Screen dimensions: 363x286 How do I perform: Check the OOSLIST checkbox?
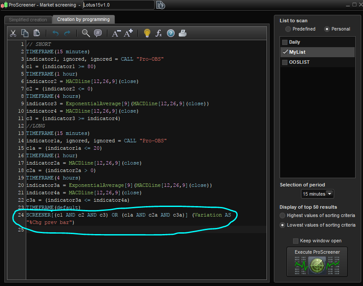pyautogui.click(x=285, y=62)
